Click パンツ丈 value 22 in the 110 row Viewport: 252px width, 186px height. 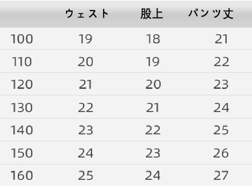coord(221,62)
